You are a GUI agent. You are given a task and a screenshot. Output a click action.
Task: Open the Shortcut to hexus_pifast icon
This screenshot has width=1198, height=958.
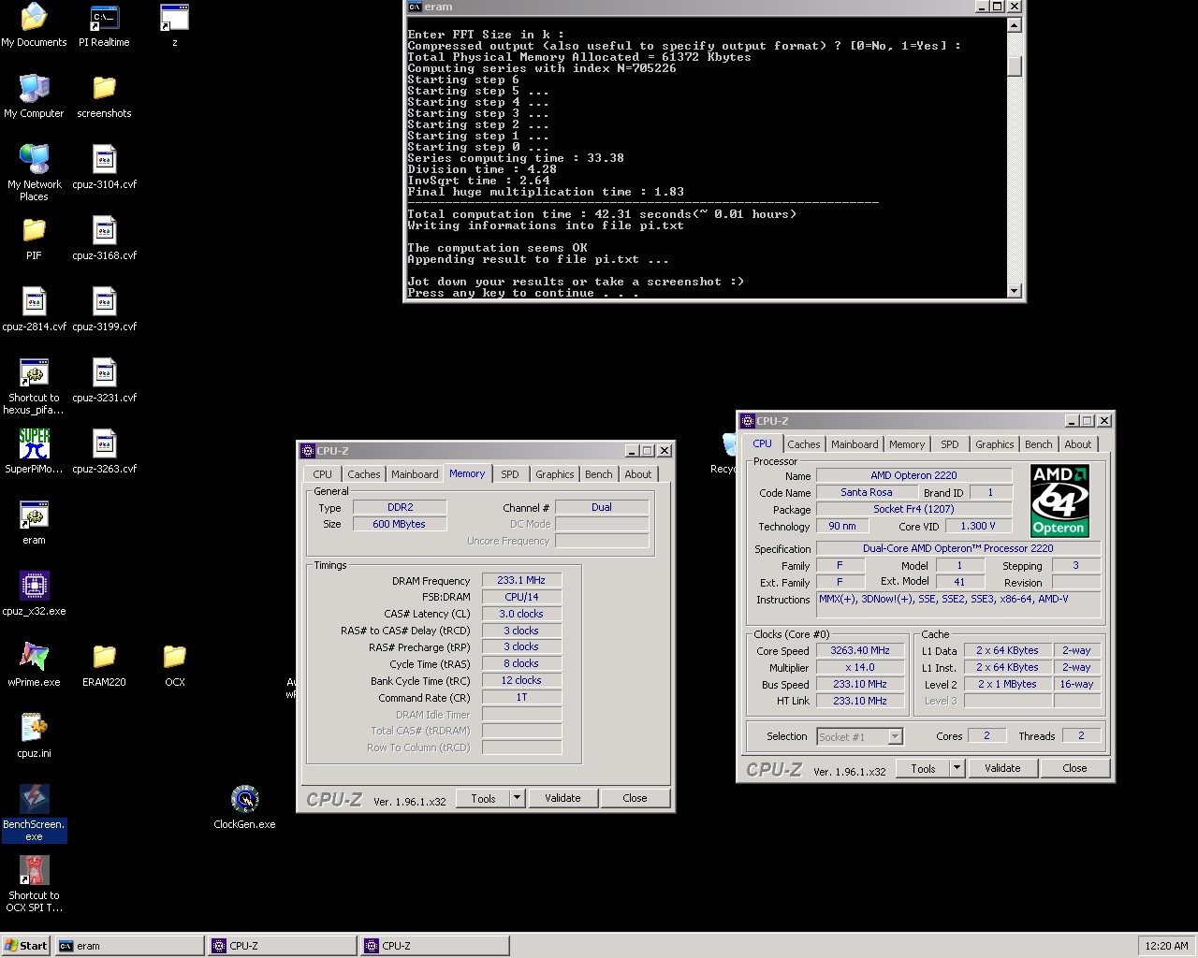click(34, 386)
